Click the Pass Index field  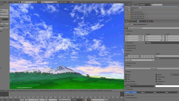[140, 60]
